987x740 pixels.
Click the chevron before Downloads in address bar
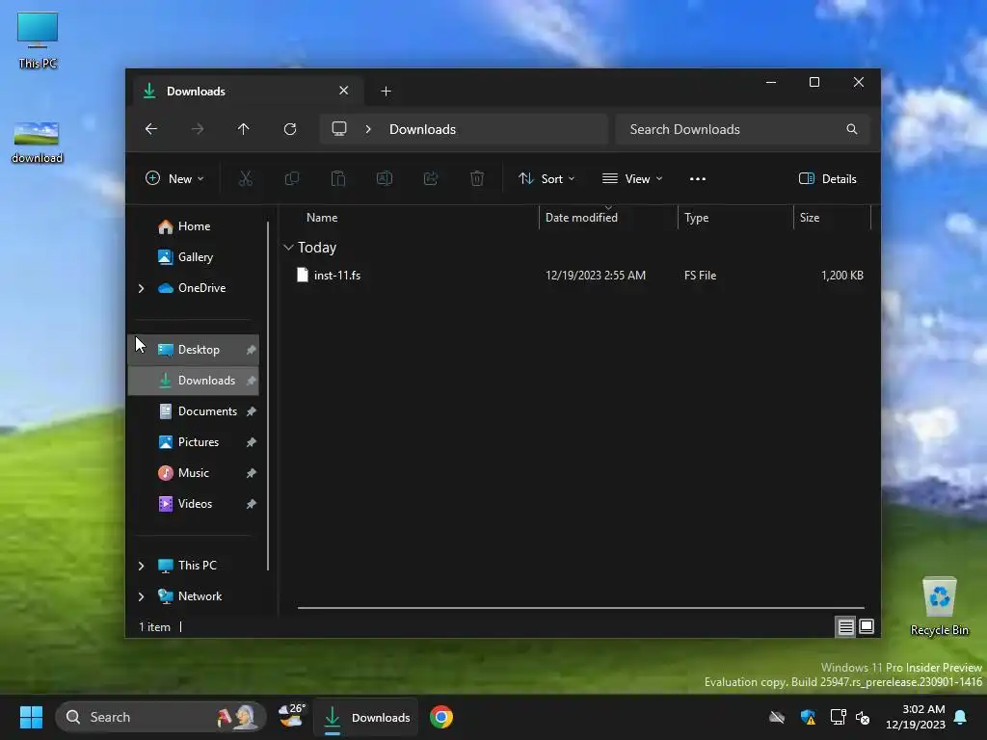pyautogui.click(x=368, y=129)
